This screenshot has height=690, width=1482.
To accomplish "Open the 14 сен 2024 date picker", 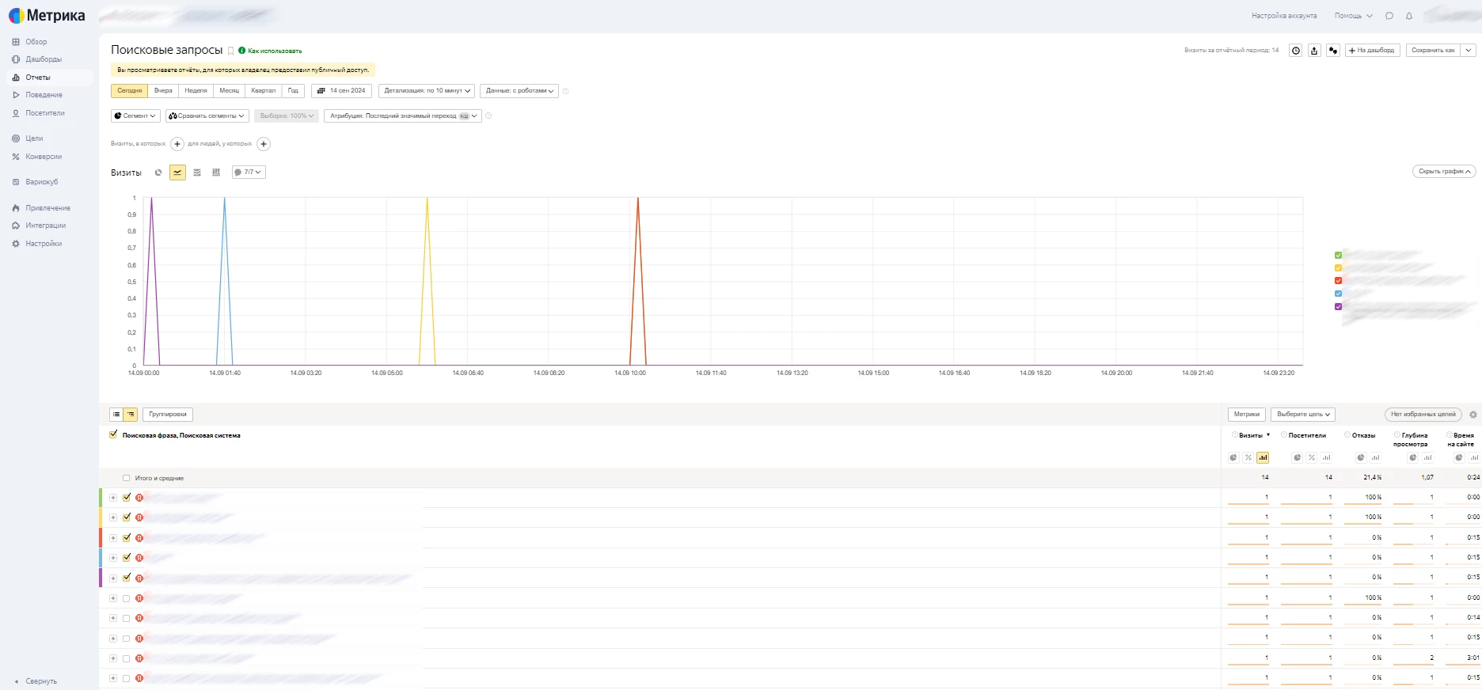I will click(342, 91).
